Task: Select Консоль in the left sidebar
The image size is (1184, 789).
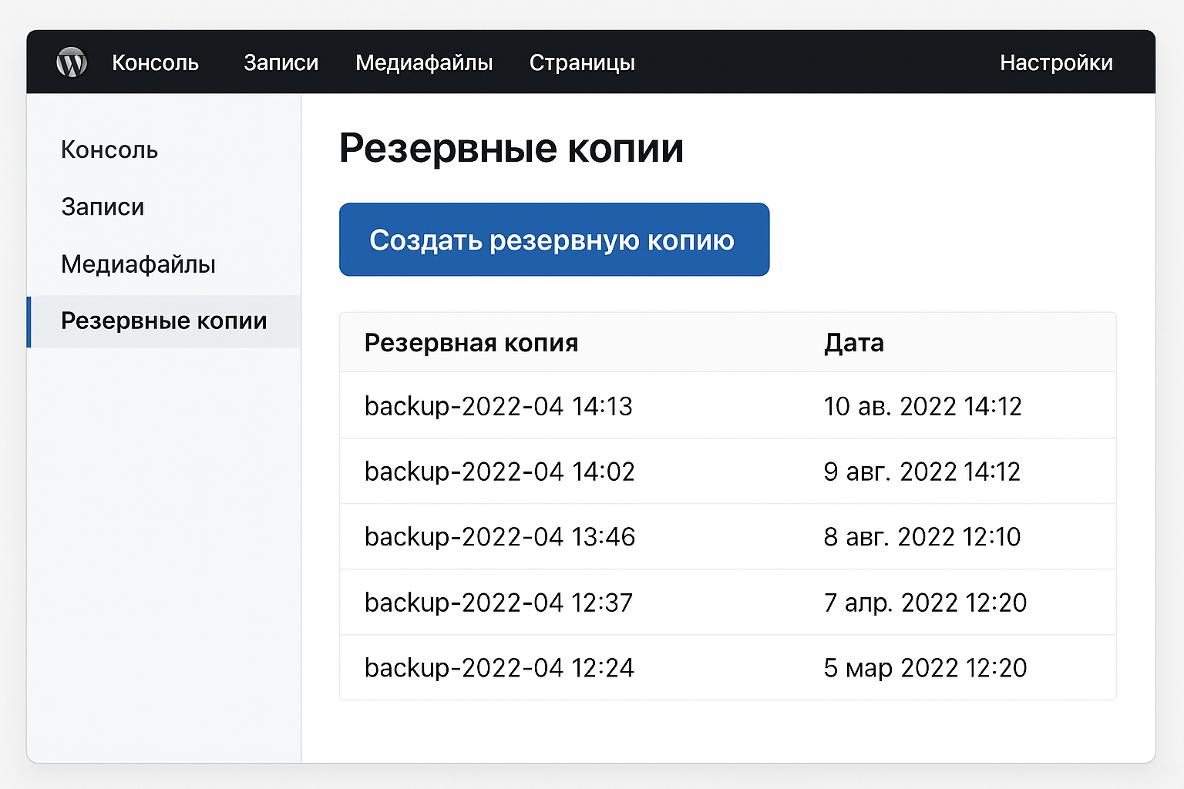Action: click(109, 150)
